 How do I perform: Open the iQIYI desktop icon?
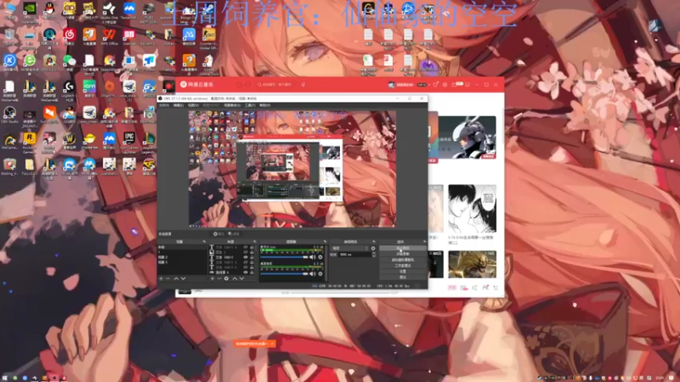pyautogui.click(x=89, y=90)
